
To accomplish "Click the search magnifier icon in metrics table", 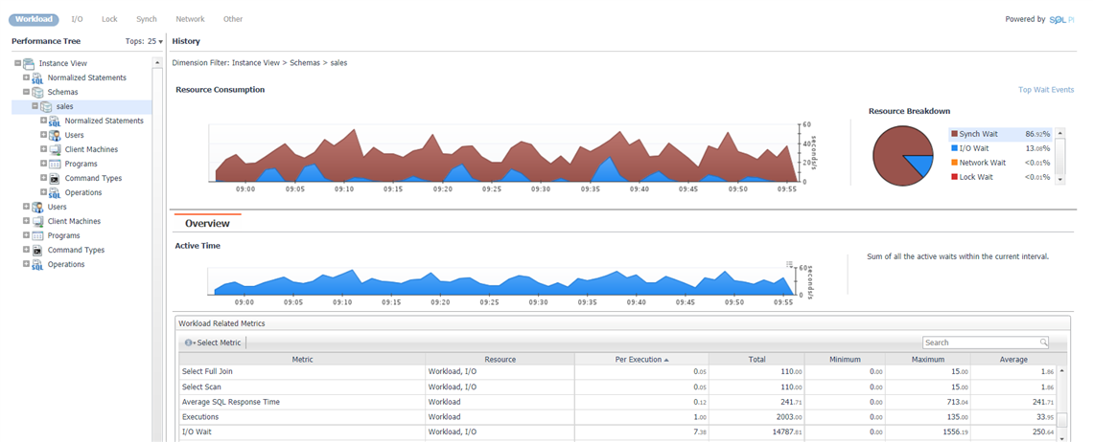I will click(x=1043, y=343).
